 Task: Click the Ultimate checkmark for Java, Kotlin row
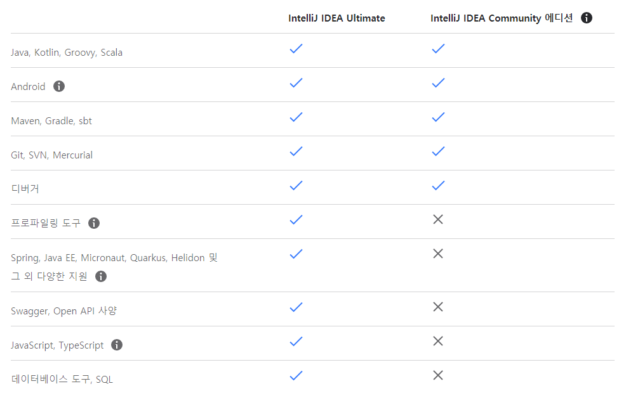(296, 49)
